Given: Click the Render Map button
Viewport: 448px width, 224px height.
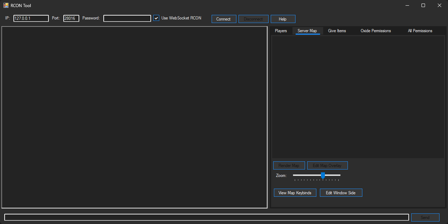Looking at the screenshot, I should click(289, 165).
